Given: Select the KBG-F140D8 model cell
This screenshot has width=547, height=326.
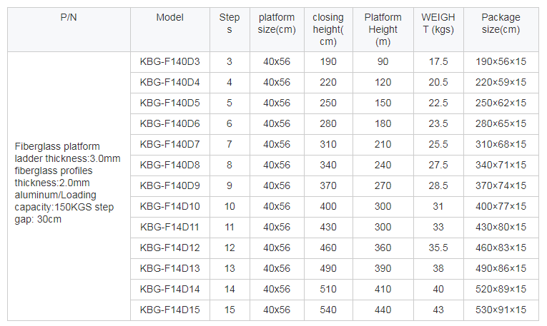Looking at the screenshot, I should tap(170, 165).
